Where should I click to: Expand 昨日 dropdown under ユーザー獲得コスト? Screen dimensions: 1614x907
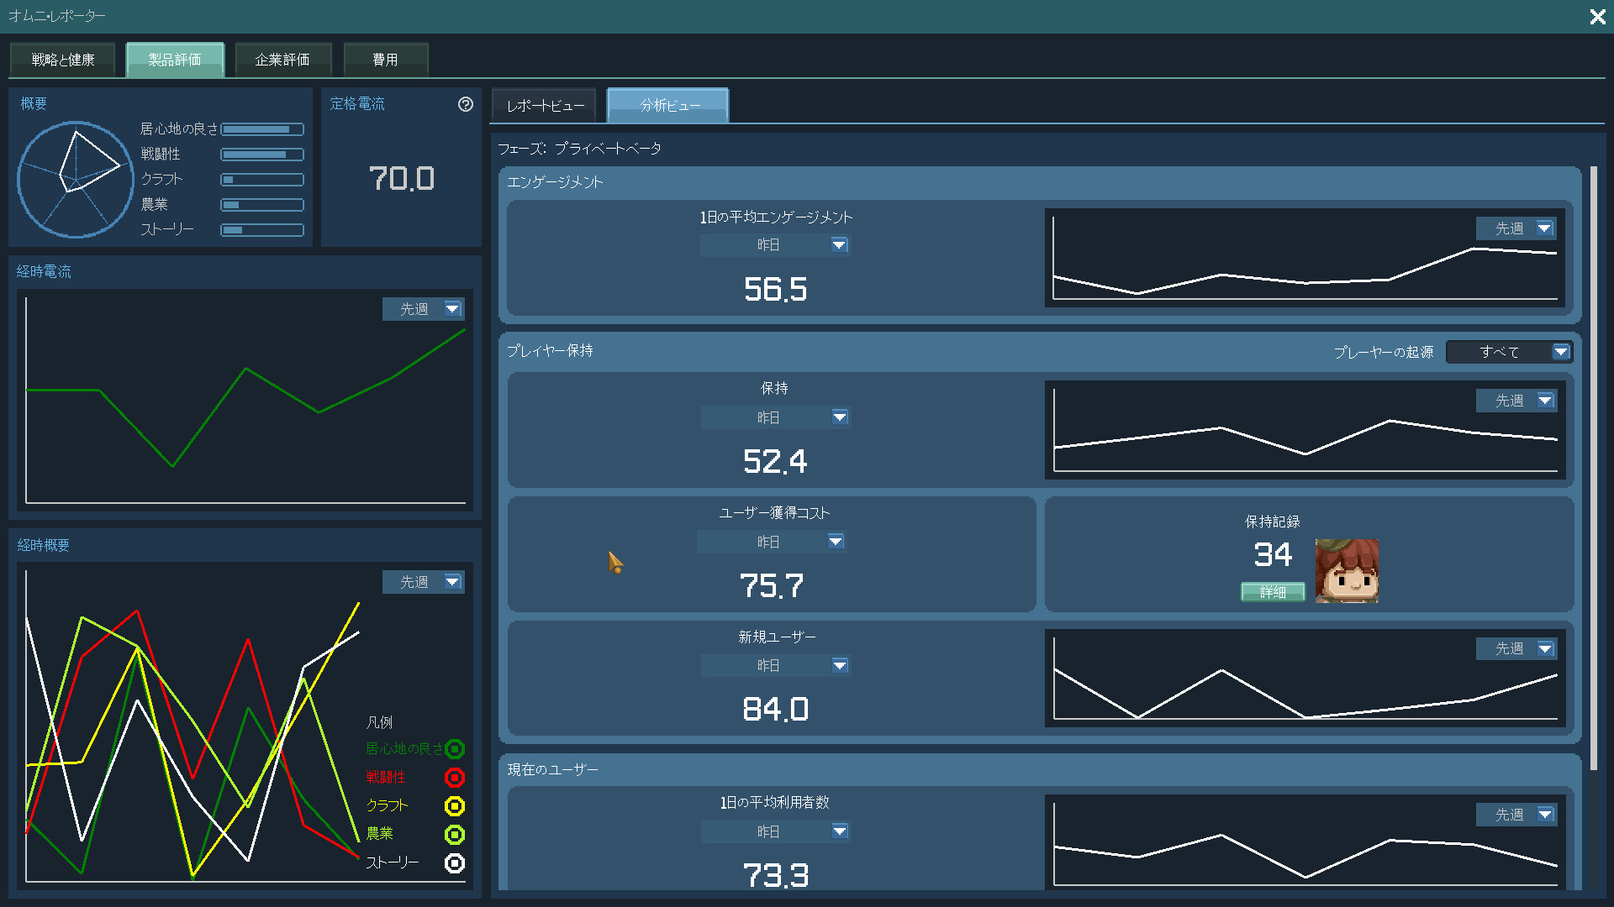tap(772, 542)
